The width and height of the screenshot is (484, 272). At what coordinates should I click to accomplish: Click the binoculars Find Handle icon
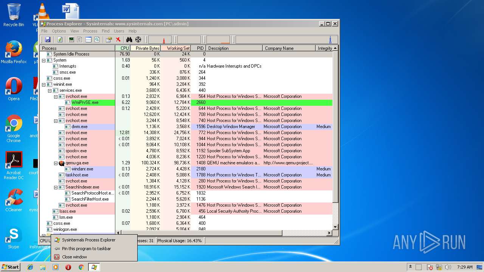click(x=129, y=40)
